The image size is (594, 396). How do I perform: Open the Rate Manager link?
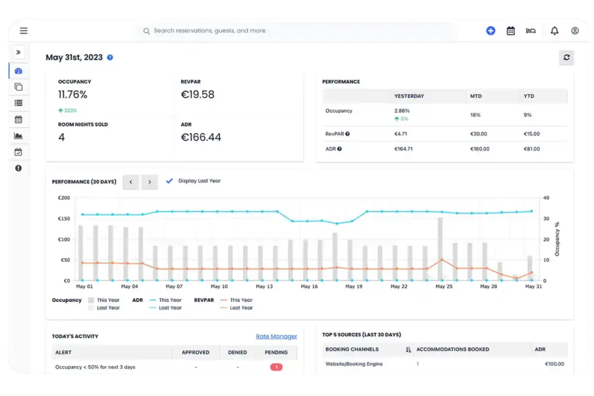pyautogui.click(x=277, y=336)
